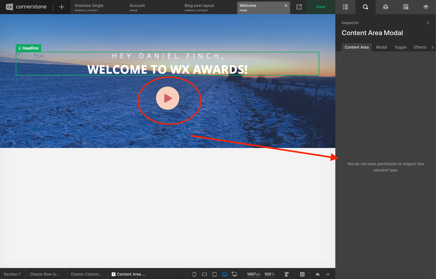
Task: Click Classic Row breadcrumb item
Action: point(45,274)
